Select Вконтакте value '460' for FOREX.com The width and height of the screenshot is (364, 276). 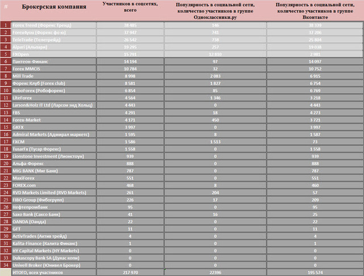pos(315,185)
